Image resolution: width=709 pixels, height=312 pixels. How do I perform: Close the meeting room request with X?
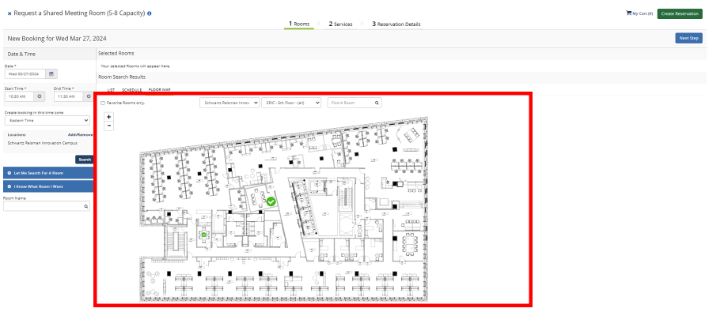coord(9,13)
